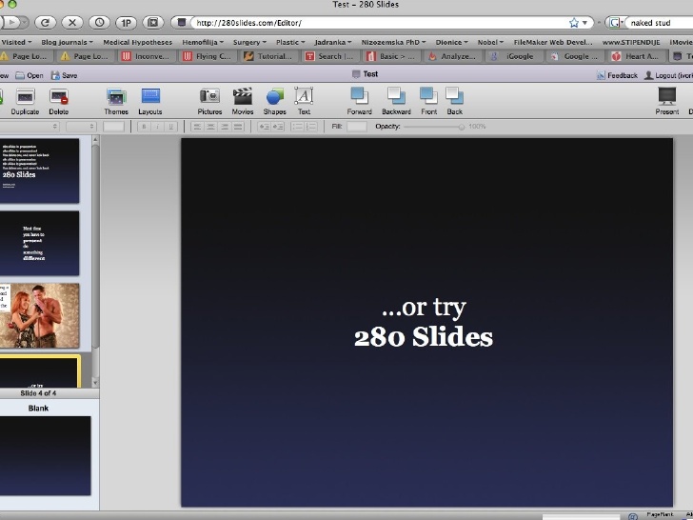Switch to the iGoogle browser tab
Viewport: 693px width, 520px height.
tap(514, 56)
